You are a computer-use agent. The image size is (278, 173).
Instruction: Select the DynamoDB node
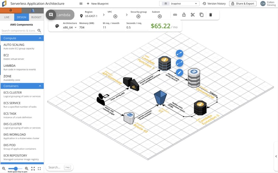tap(194, 78)
